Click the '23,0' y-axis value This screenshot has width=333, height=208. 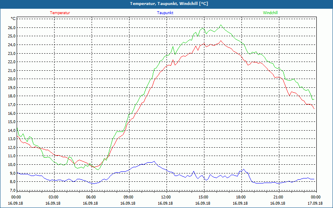coord(12,53)
